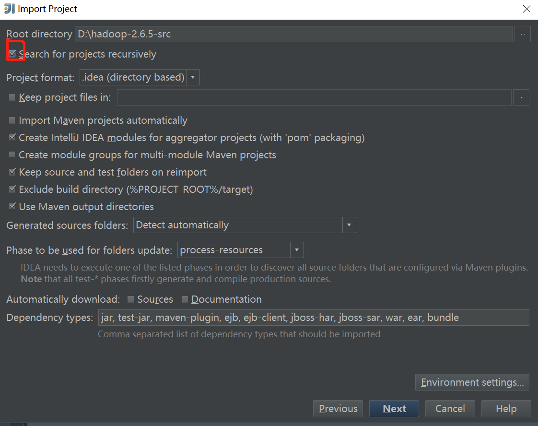Disable Keep source and test folders on reimport
Viewport: 538px width, 426px height.
pyautogui.click(x=12, y=172)
